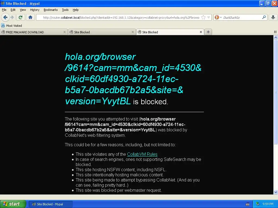Click text 'This site was blocked per webmaster request.'
278x208 pixels.
coord(119,190)
